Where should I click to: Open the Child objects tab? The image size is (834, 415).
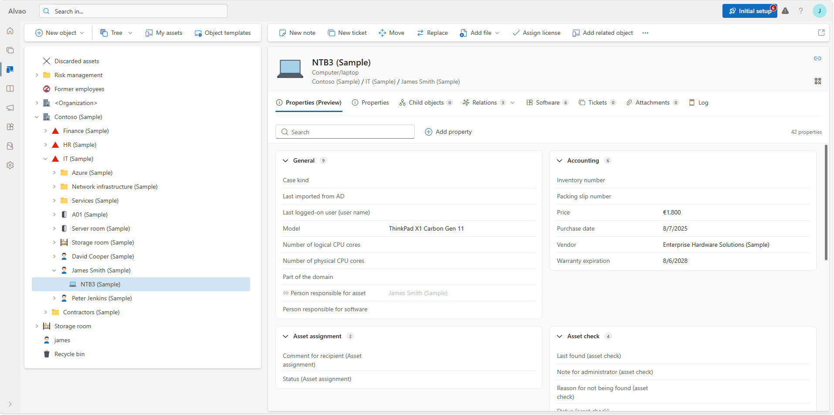tap(426, 103)
